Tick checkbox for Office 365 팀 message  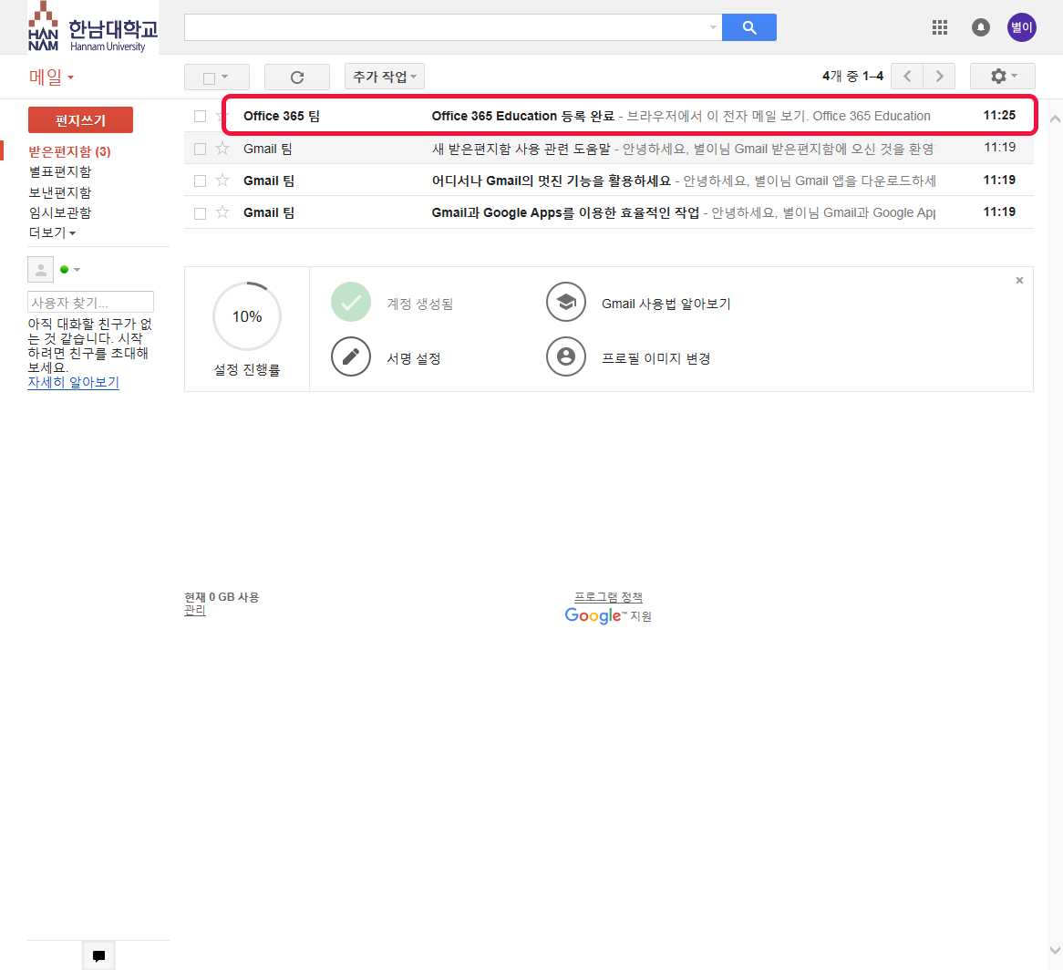coord(200,116)
